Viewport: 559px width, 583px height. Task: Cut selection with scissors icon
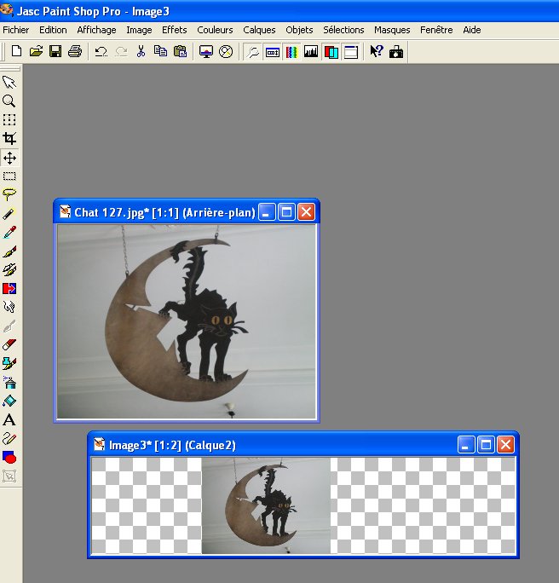click(141, 51)
